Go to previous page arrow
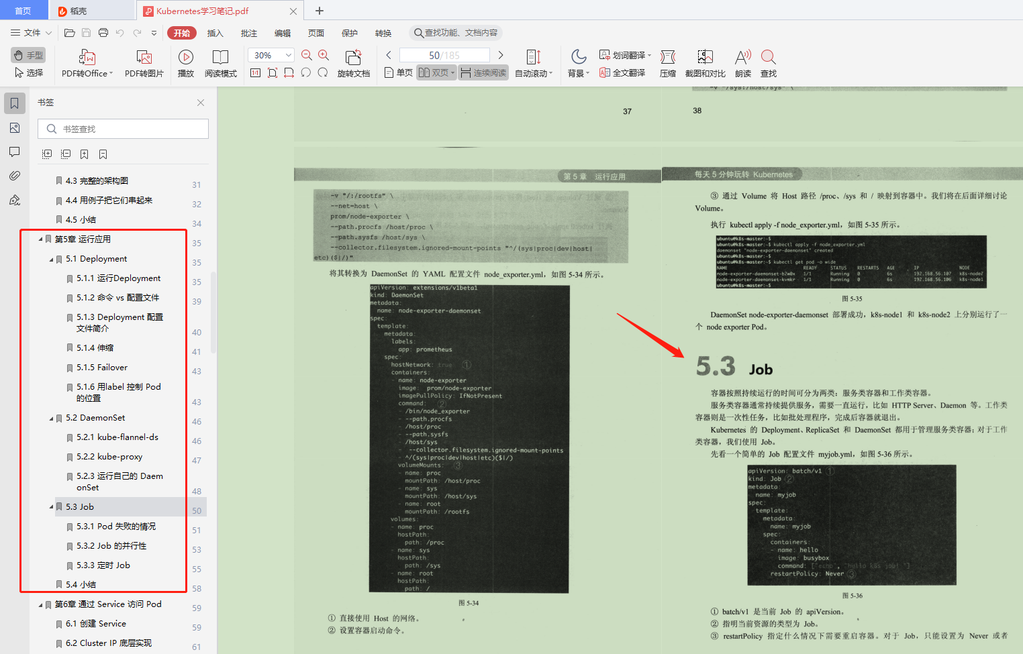The width and height of the screenshot is (1023, 654). tap(389, 55)
